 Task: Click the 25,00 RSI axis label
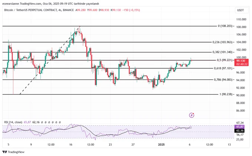click(240, 139)
